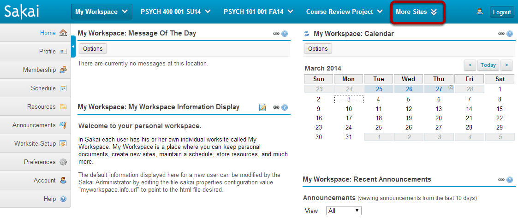The width and height of the screenshot is (518, 218).
Task: Collapse the left tool navigation sidebar
Action: [x=73, y=47]
